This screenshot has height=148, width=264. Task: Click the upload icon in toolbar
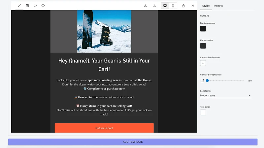tap(155, 6)
